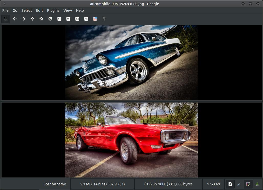Open the Go menu
The height and width of the screenshot is (190, 263).
[x=15, y=10]
